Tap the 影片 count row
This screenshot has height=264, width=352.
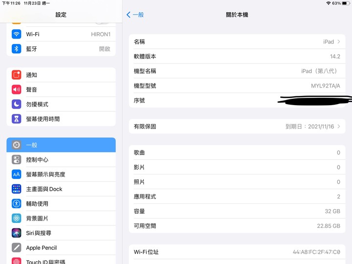coord(237,167)
